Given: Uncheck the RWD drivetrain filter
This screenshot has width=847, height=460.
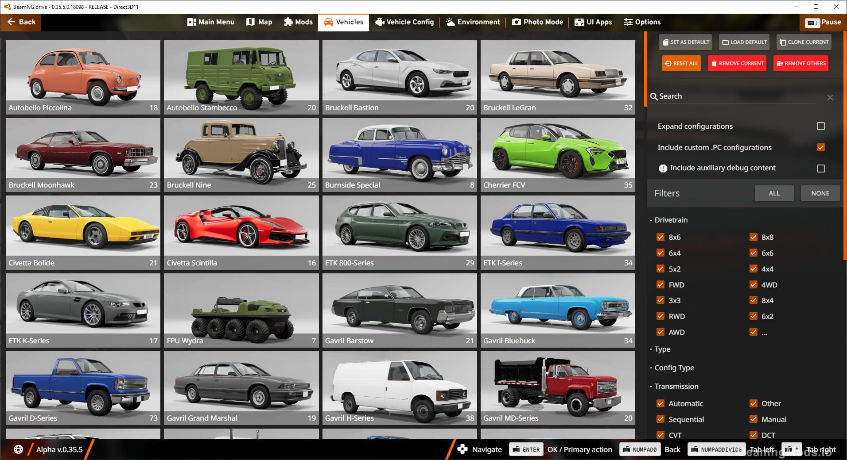Looking at the screenshot, I should [x=661, y=316].
